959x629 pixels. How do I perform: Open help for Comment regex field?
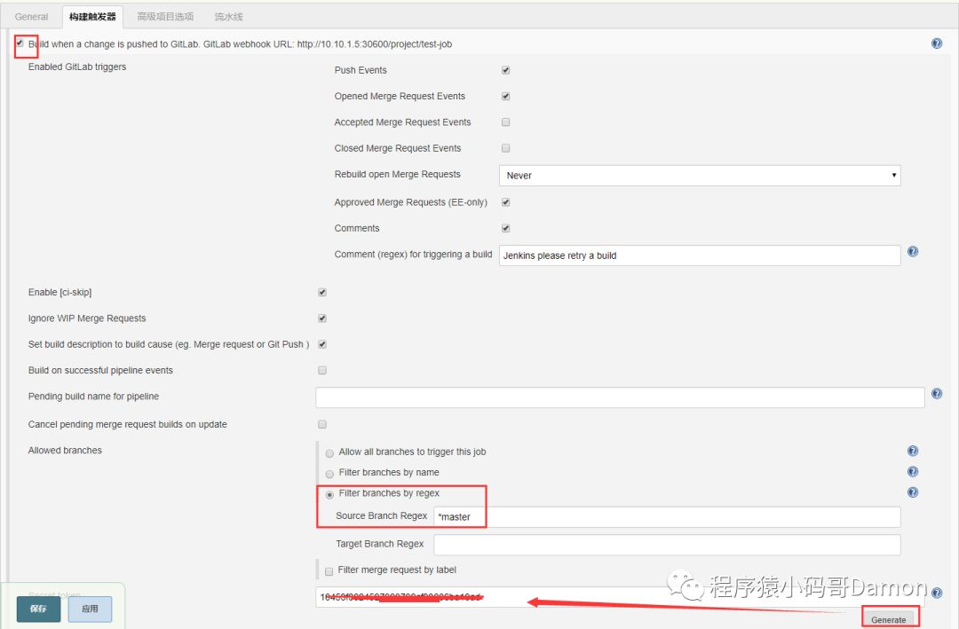913,251
